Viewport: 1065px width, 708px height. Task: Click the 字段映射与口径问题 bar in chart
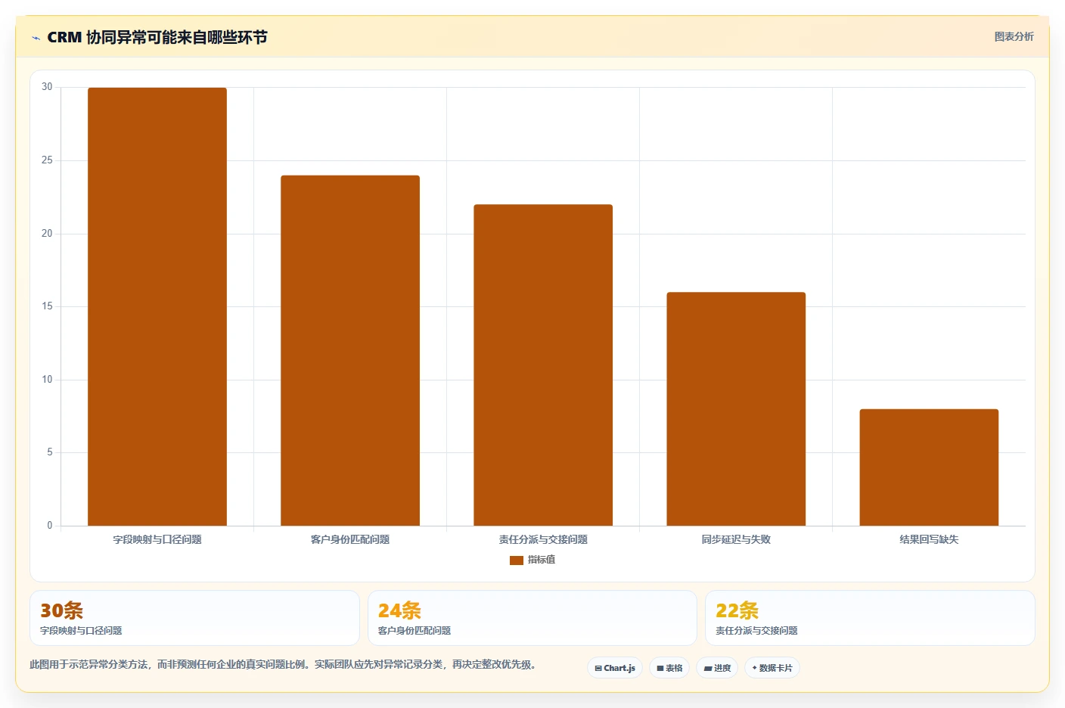[x=157, y=306]
